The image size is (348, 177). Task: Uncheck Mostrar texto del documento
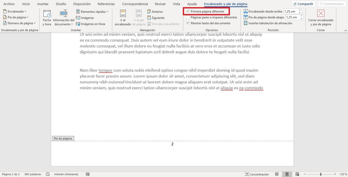pyautogui.click(x=188, y=23)
